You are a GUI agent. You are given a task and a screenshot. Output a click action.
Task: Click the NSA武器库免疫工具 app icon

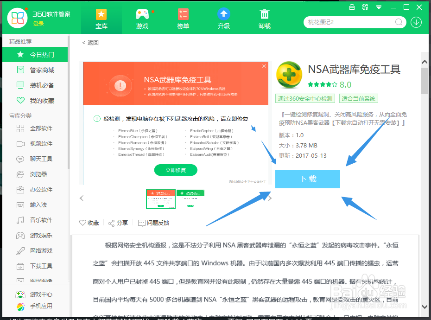[289, 75]
